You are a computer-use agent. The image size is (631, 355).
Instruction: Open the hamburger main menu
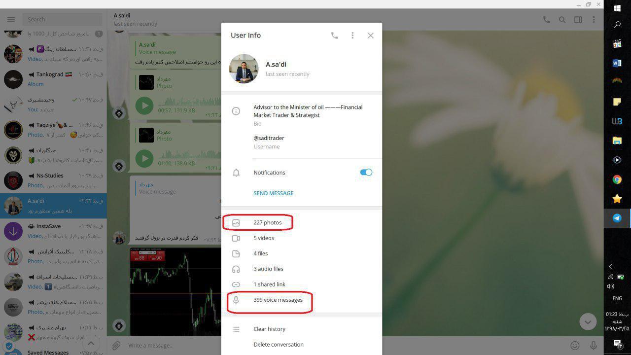[x=11, y=20]
